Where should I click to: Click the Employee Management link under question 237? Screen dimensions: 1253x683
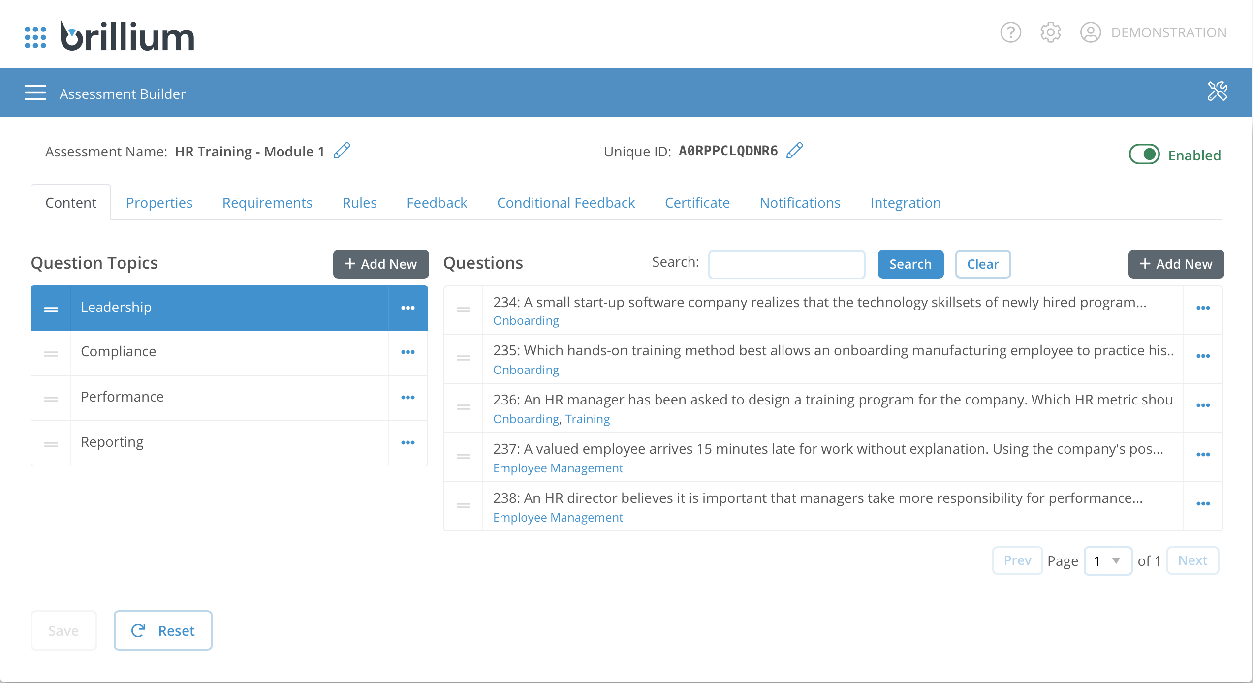click(x=558, y=468)
